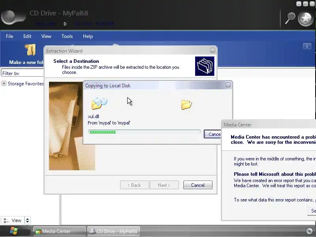
Task: Click the Media Center error dialog title bar
Action: [x=269, y=125]
